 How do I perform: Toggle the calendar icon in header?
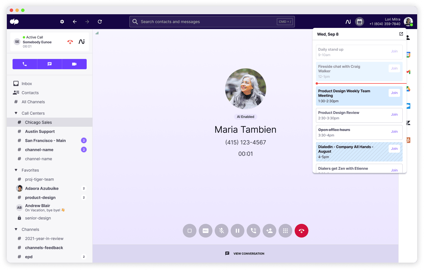[360, 22]
